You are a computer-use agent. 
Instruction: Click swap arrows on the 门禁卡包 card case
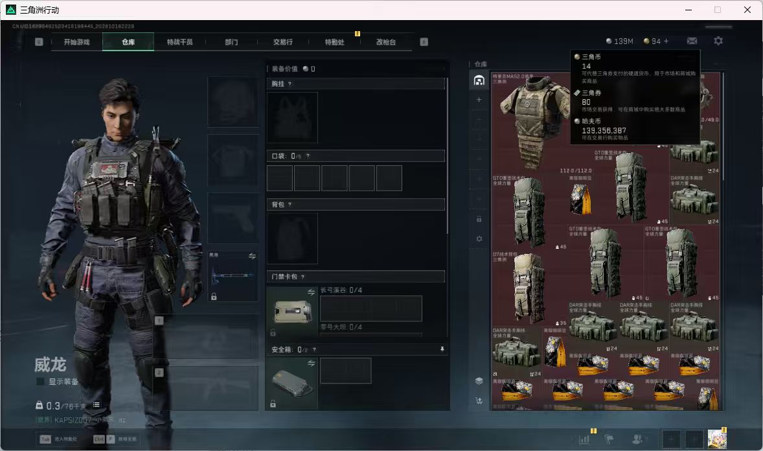click(x=311, y=292)
